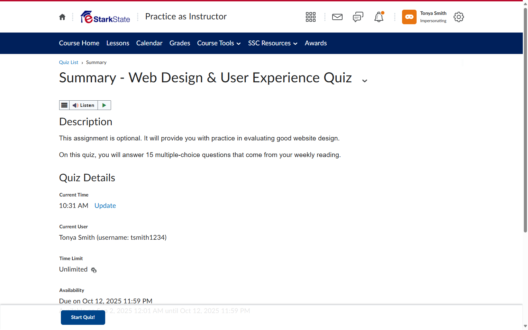Click the Due on Oct 12, 2025 text
This screenshot has width=528, height=330.
[x=106, y=301]
